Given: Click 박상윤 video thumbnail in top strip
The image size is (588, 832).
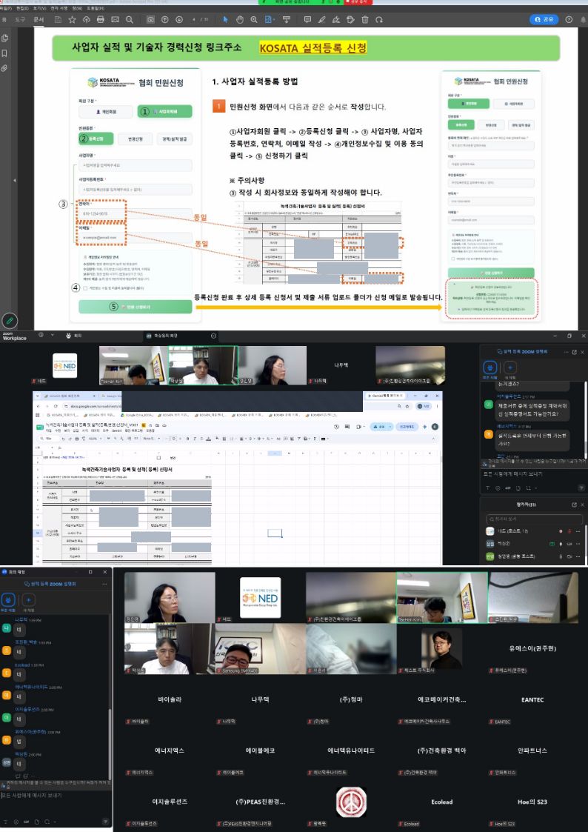Looking at the screenshot, I should pyautogui.click(x=203, y=365).
